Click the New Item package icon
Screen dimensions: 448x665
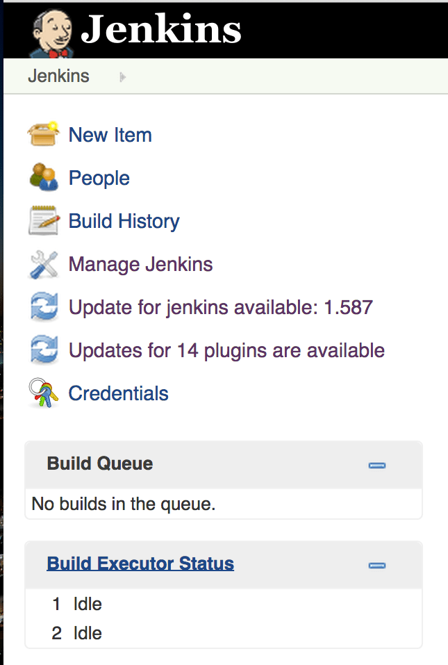43,134
